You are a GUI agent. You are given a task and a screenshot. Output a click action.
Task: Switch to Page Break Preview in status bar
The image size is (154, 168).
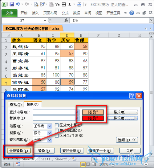point(94,164)
